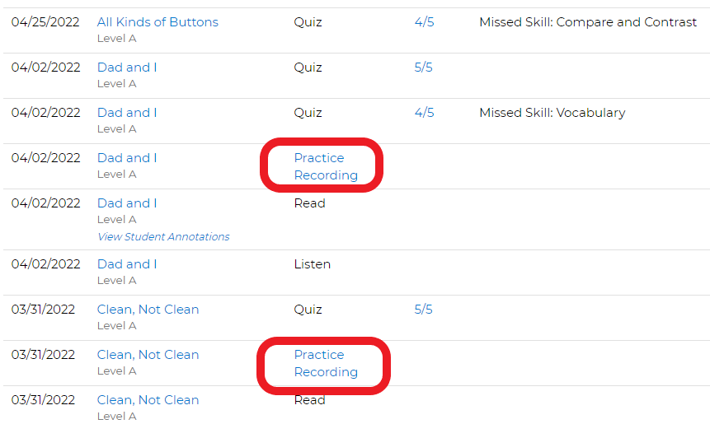The width and height of the screenshot is (710, 424).
Task: Select the "Missed Skill: Vocabulary" text
Action: point(552,113)
